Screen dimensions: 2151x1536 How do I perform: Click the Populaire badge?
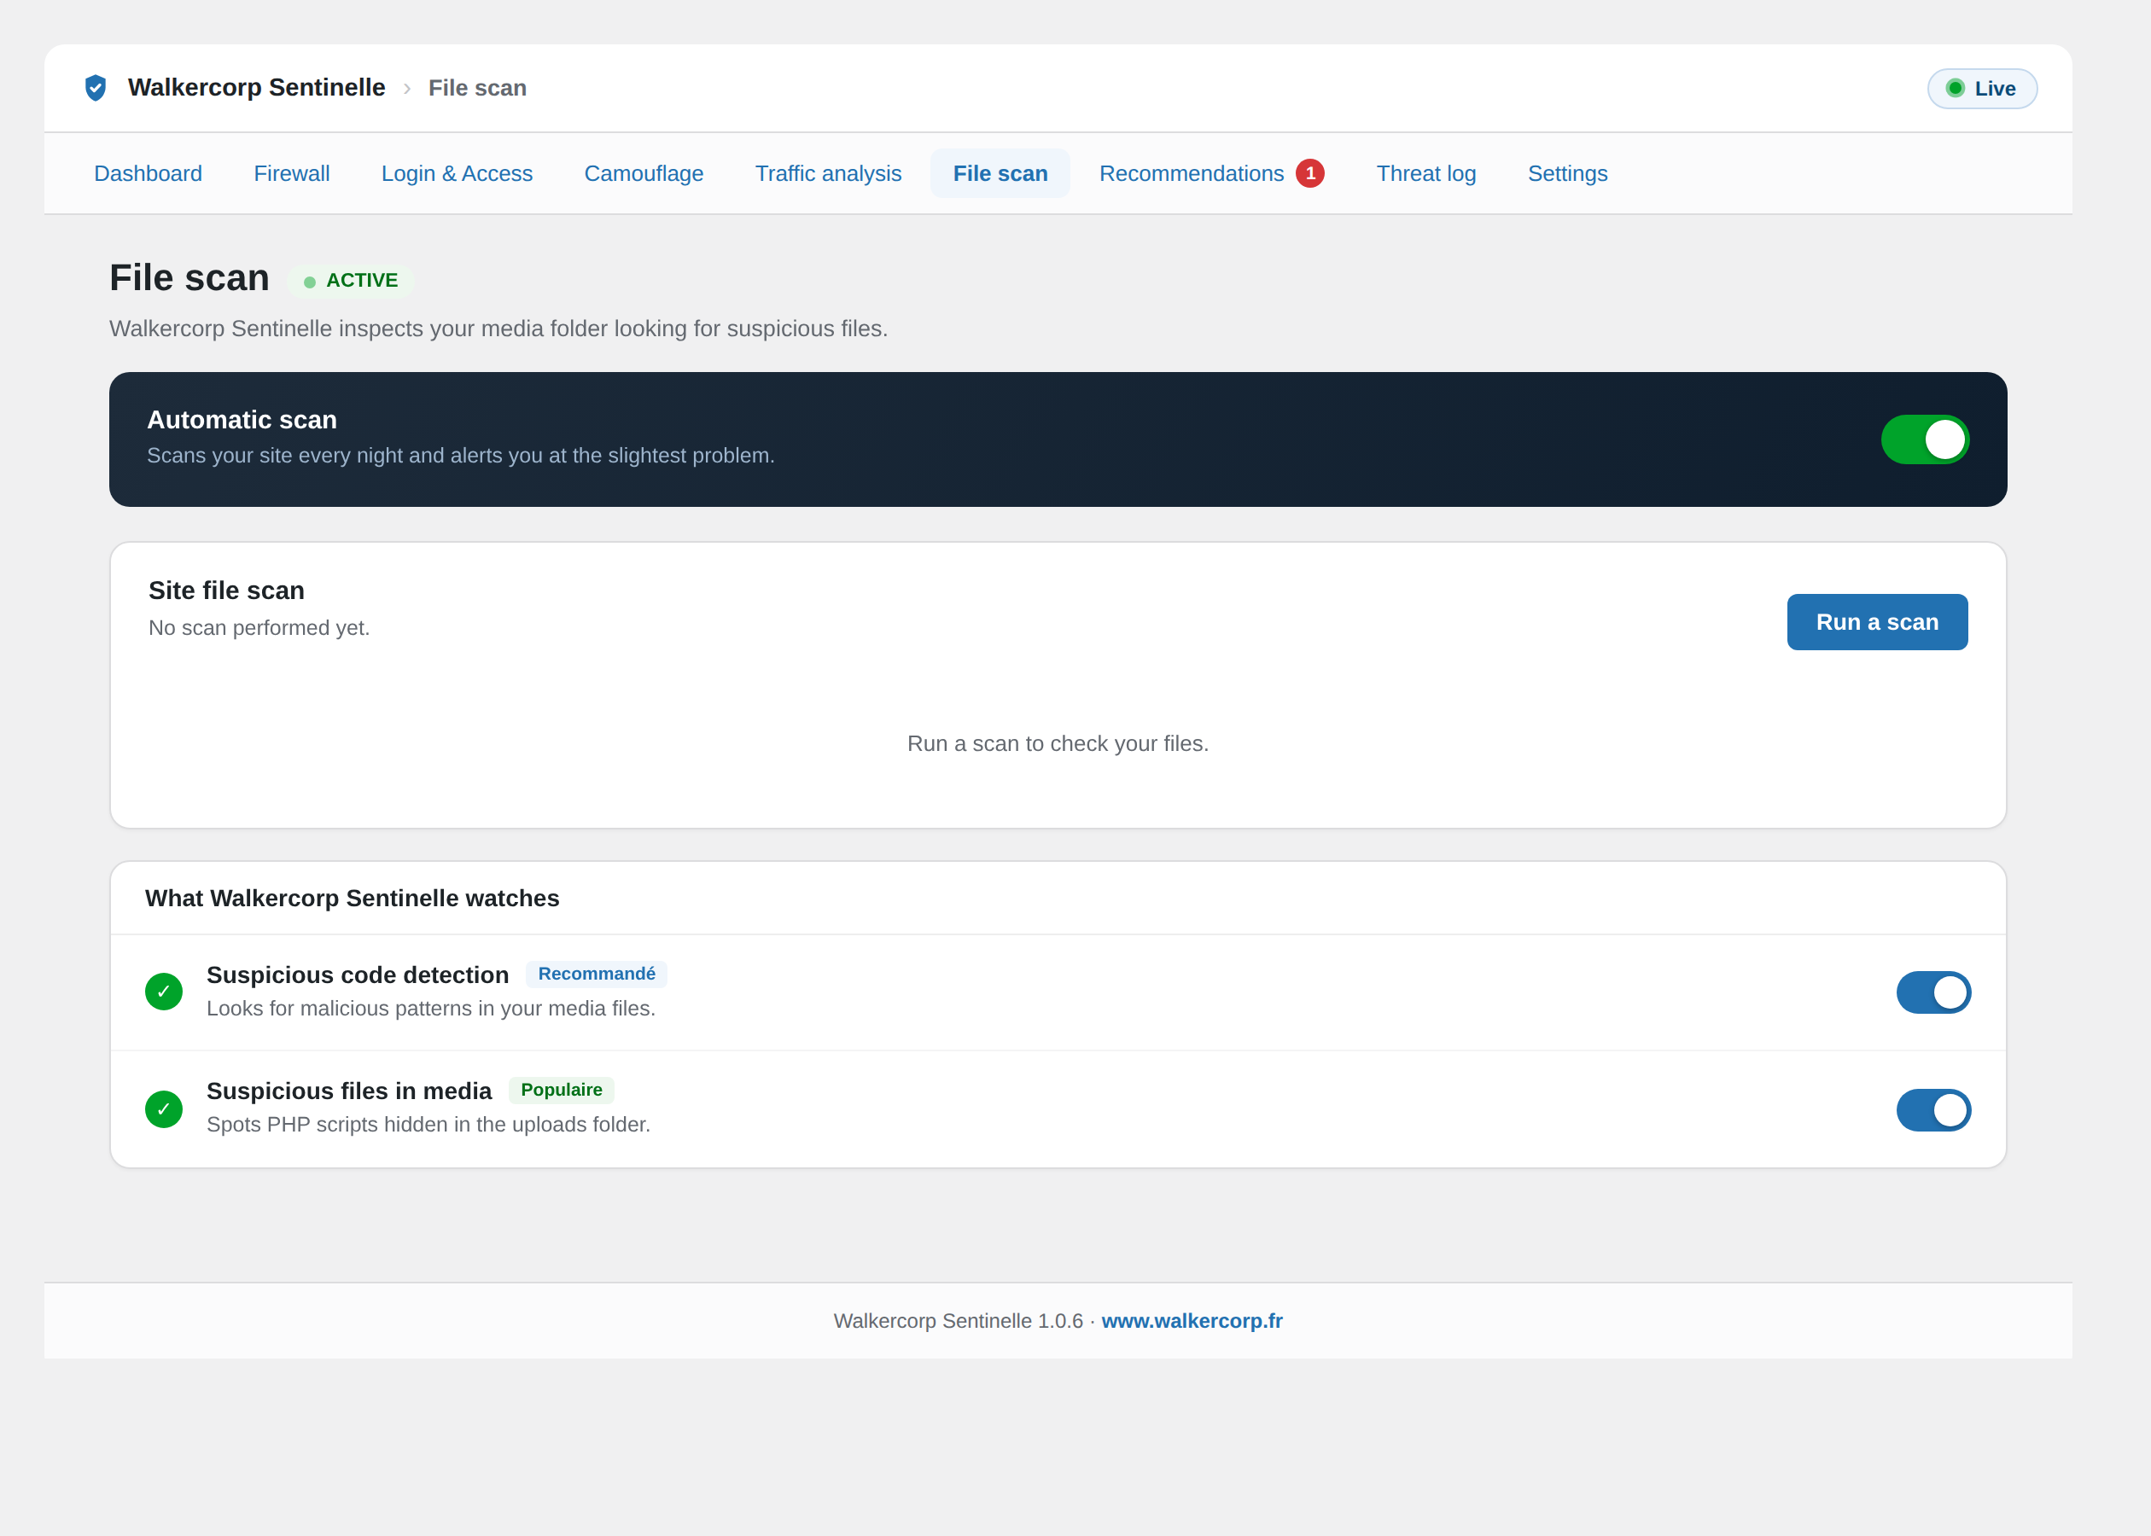tap(561, 1090)
